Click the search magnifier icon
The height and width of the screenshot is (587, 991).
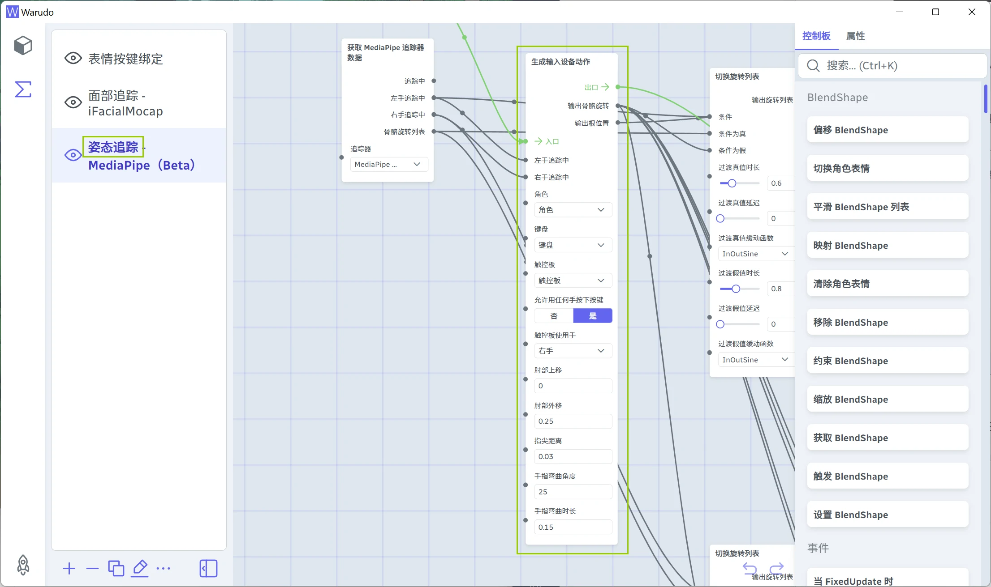(813, 66)
